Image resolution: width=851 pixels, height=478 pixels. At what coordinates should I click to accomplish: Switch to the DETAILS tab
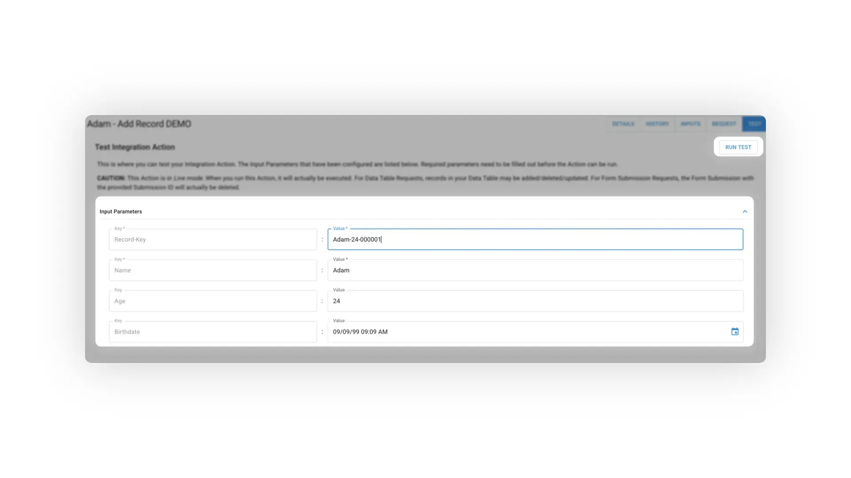pos(623,124)
